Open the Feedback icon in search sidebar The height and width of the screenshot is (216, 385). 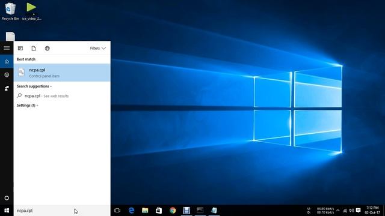coord(7,88)
